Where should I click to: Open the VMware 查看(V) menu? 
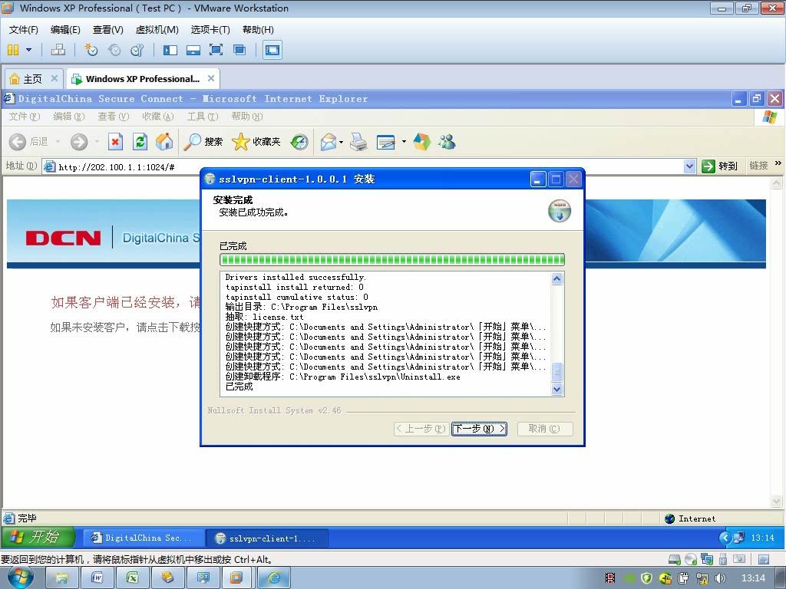(x=107, y=30)
